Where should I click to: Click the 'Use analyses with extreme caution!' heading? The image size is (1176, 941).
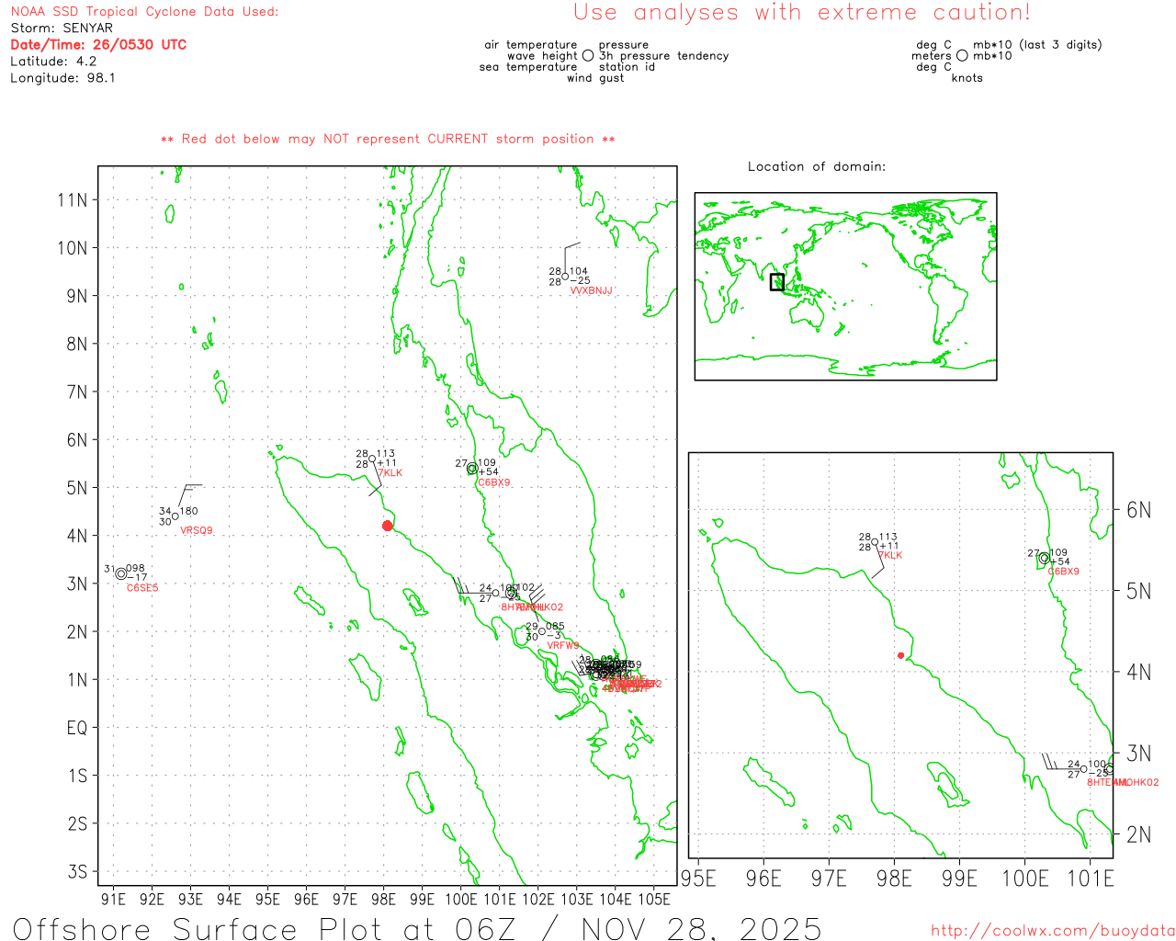tap(801, 13)
